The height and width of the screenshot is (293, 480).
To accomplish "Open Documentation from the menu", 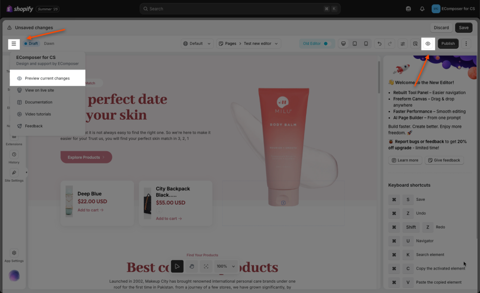I will (47, 103).
